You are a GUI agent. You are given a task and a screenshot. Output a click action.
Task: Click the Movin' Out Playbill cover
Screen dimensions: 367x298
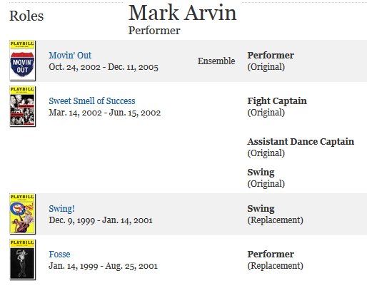click(22, 61)
